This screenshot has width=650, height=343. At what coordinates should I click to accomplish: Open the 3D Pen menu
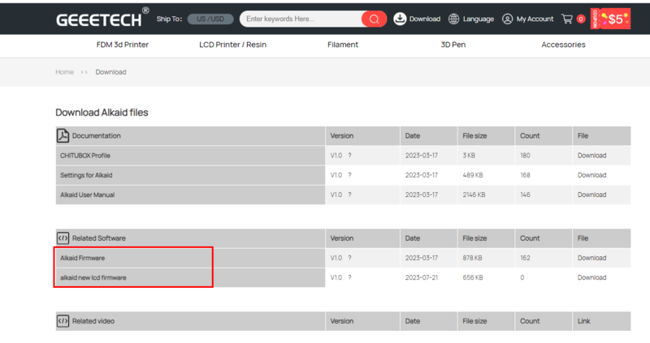click(x=453, y=45)
